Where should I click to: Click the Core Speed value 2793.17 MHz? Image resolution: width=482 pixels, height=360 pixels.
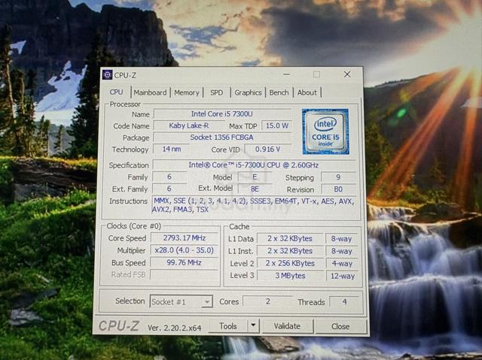[x=184, y=238]
